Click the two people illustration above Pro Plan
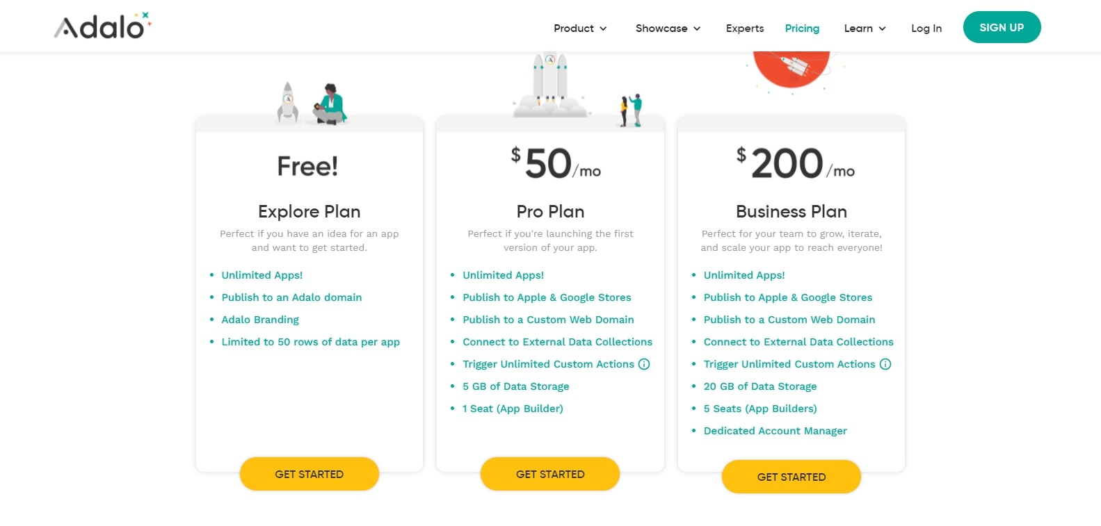The width and height of the screenshot is (1101, 526). coord(631,110)
